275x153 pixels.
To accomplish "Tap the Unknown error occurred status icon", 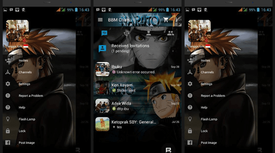I will 114,72.
